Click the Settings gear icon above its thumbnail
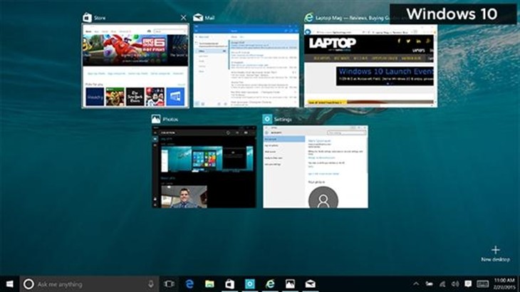Viewport: 520px width, 292px height. pyautogui.click(x=267, y=119)
